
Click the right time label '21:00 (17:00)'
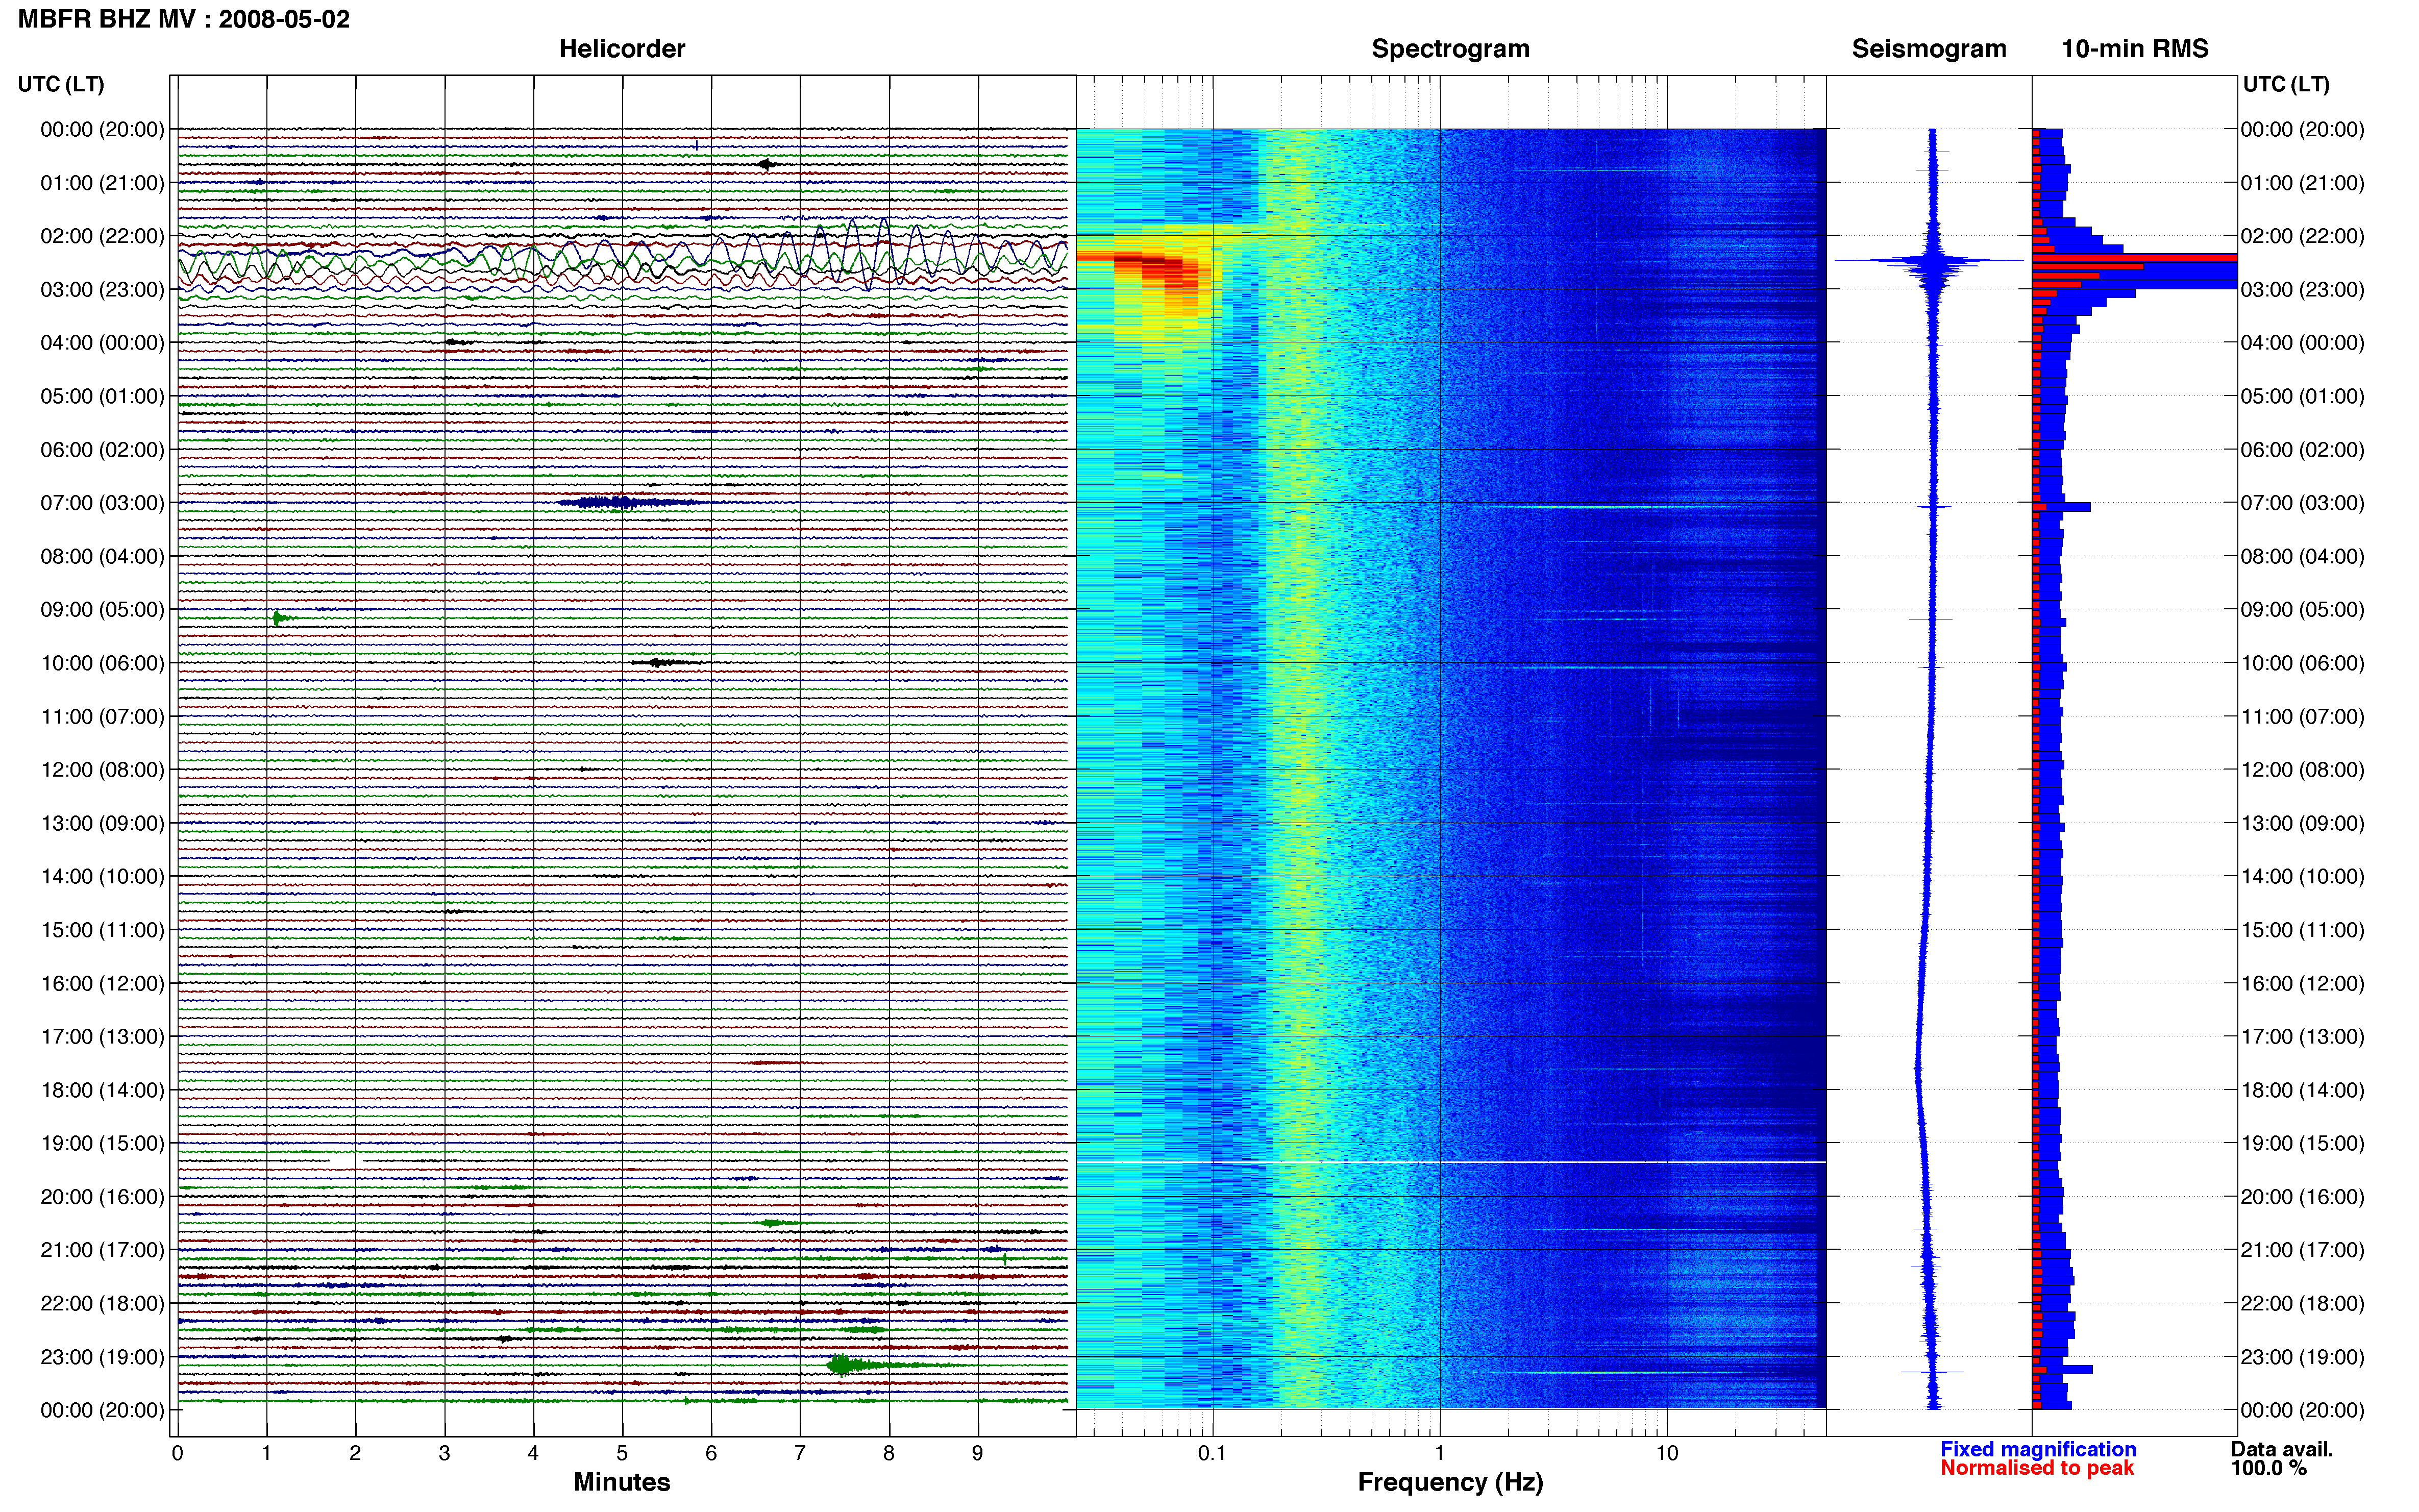(2302, 1250)
